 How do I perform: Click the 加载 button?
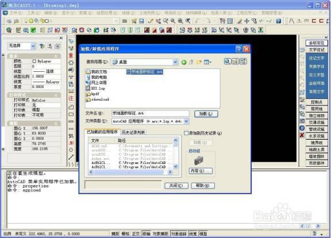pos(206,114)
